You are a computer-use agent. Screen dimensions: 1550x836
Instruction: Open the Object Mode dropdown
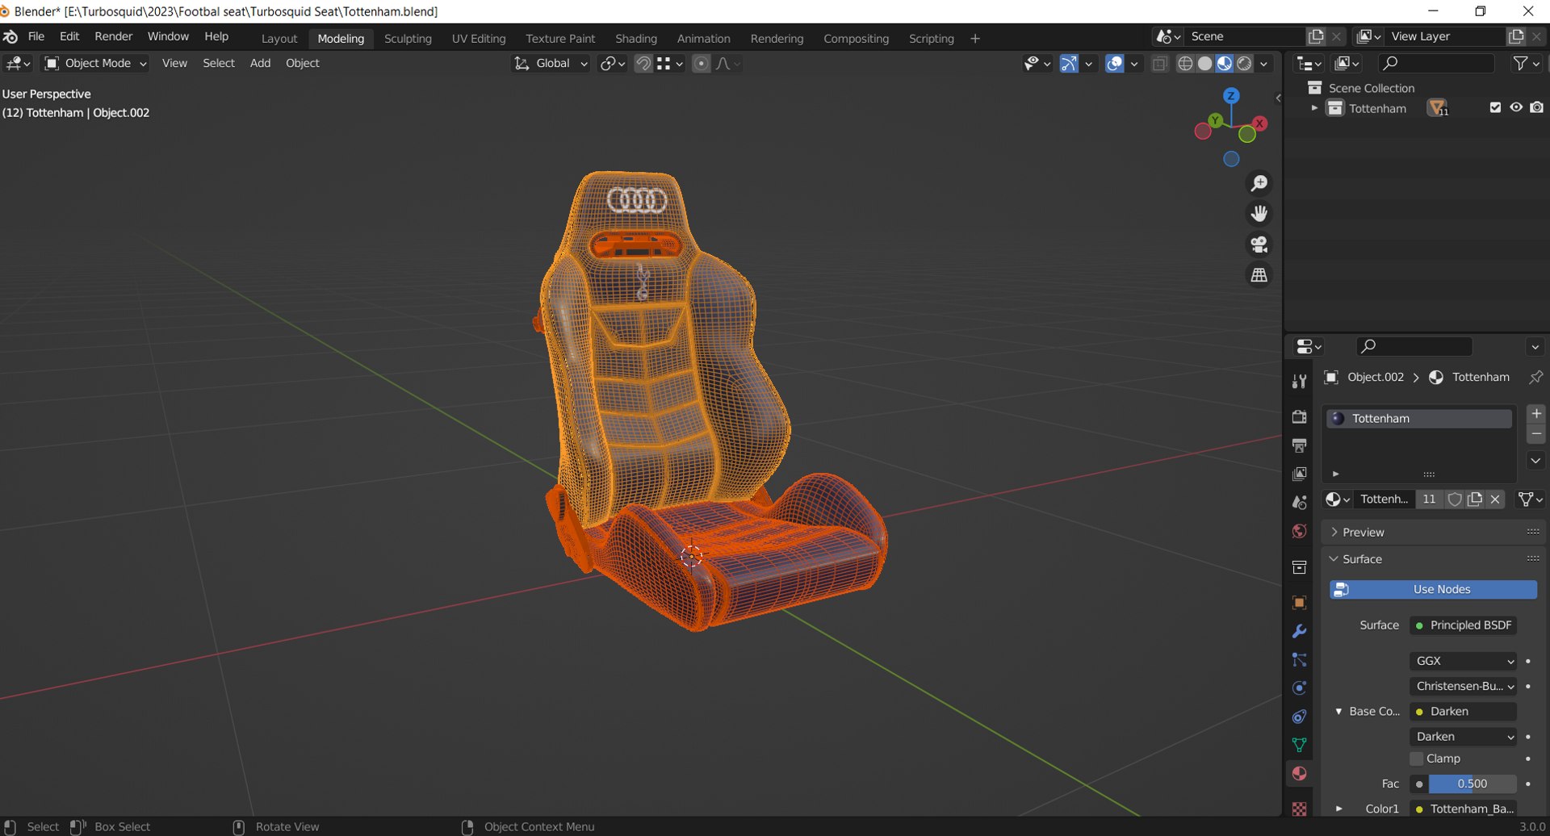coord(95,64)
